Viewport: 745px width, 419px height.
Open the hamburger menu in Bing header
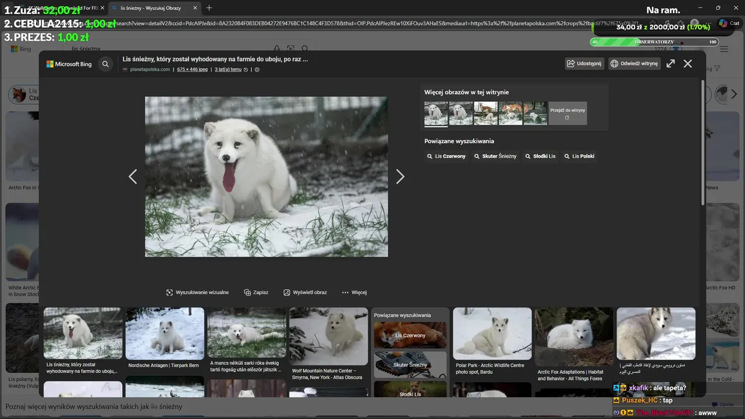point(724,49)
